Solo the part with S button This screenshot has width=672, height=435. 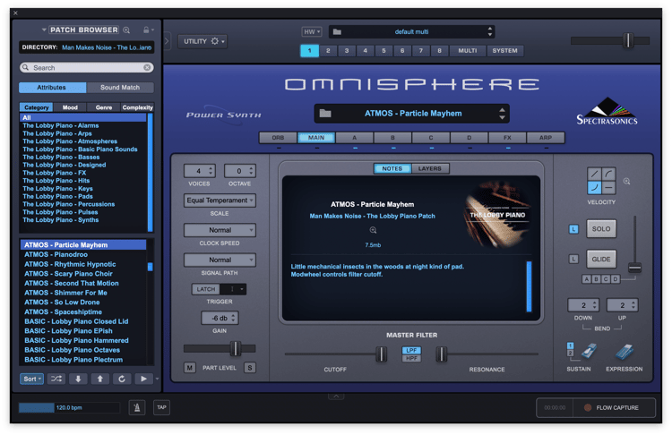(x=250, y=367)
